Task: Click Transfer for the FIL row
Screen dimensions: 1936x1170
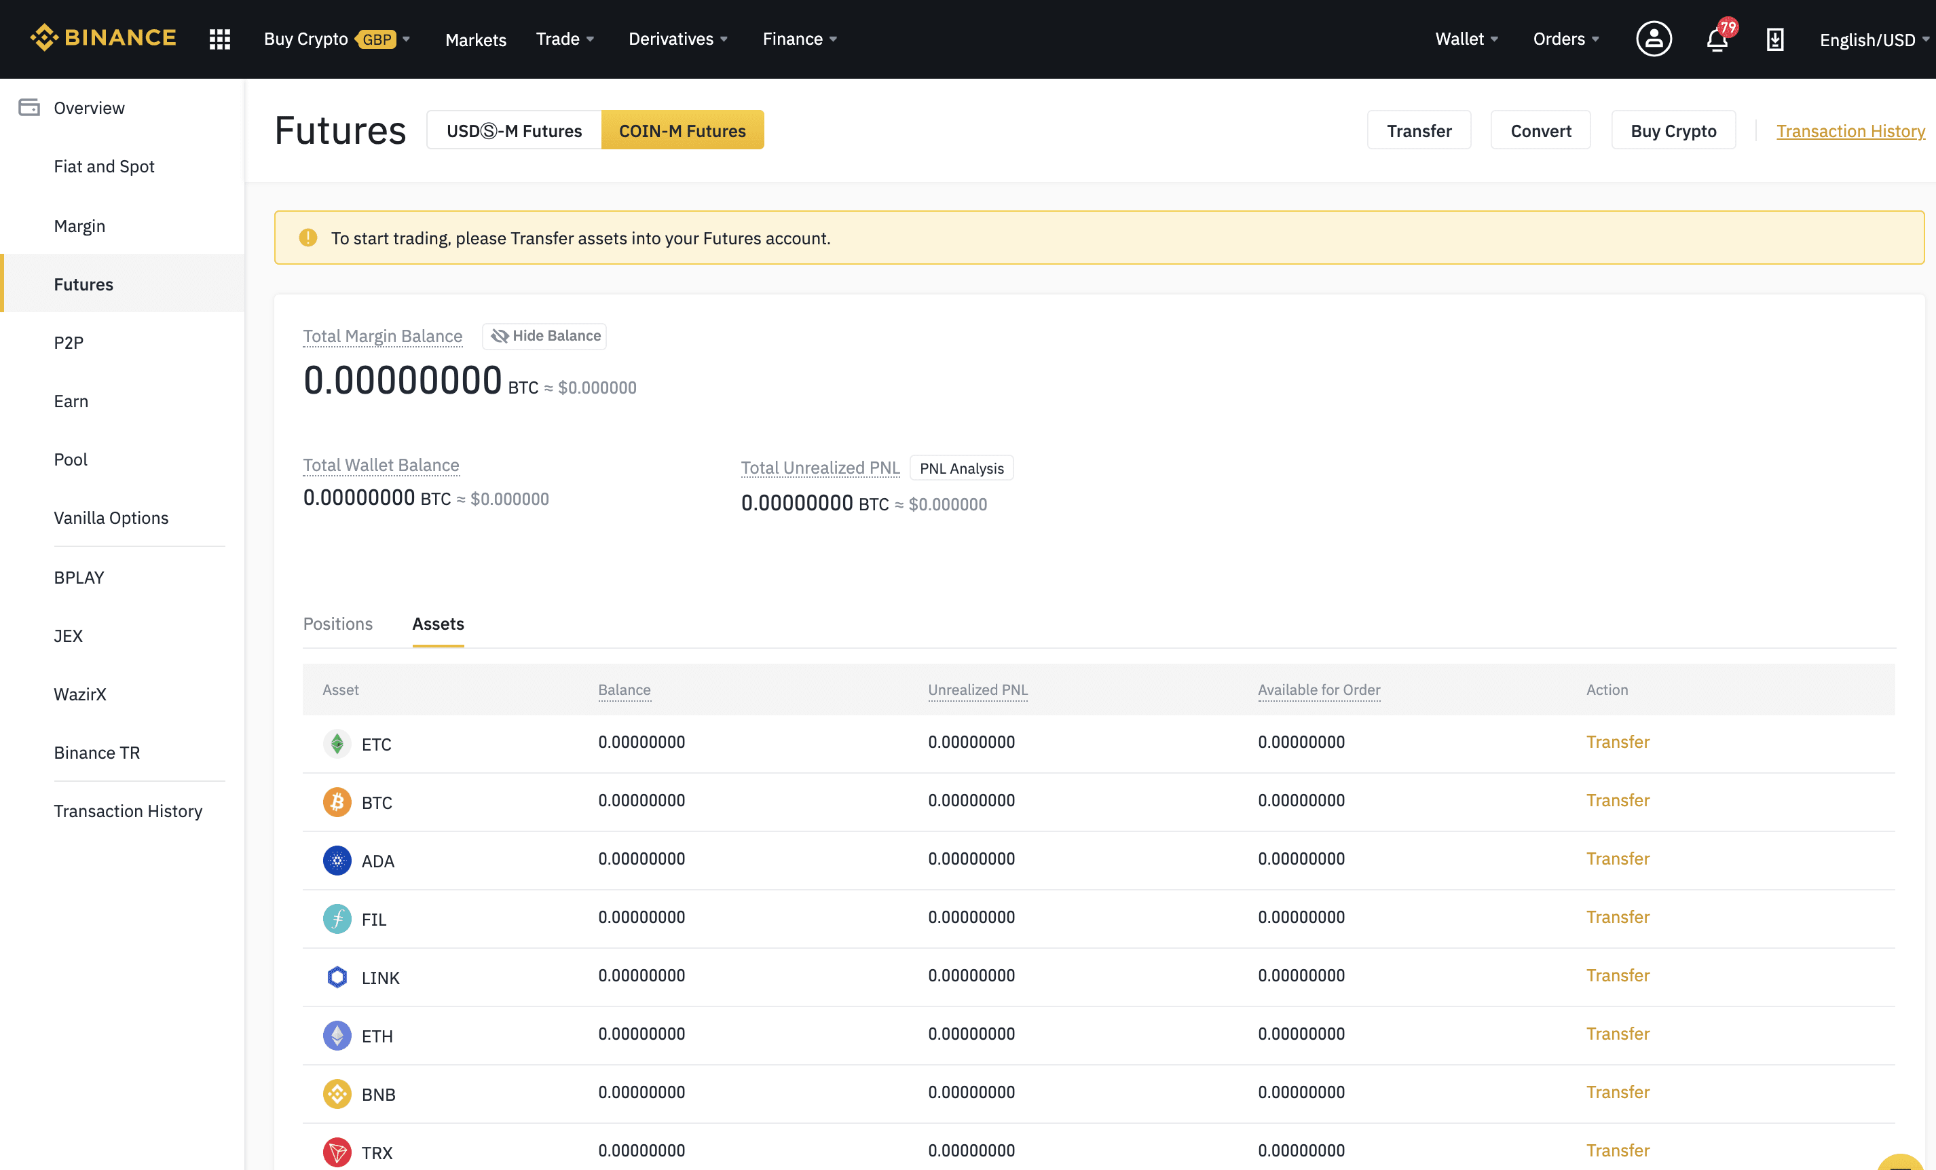Action: 1617,916
